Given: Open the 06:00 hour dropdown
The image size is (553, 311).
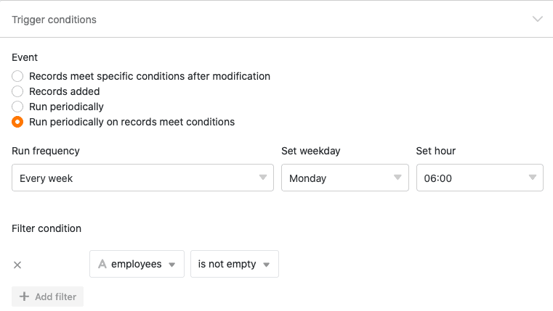Looking at the screenshot, I should (x=480, y=178).
